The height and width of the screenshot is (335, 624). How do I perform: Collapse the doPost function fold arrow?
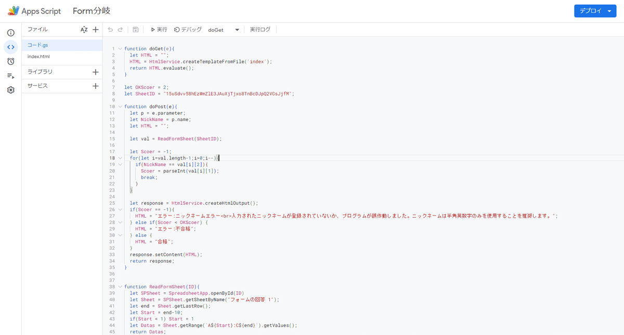[x=120, y=106]
